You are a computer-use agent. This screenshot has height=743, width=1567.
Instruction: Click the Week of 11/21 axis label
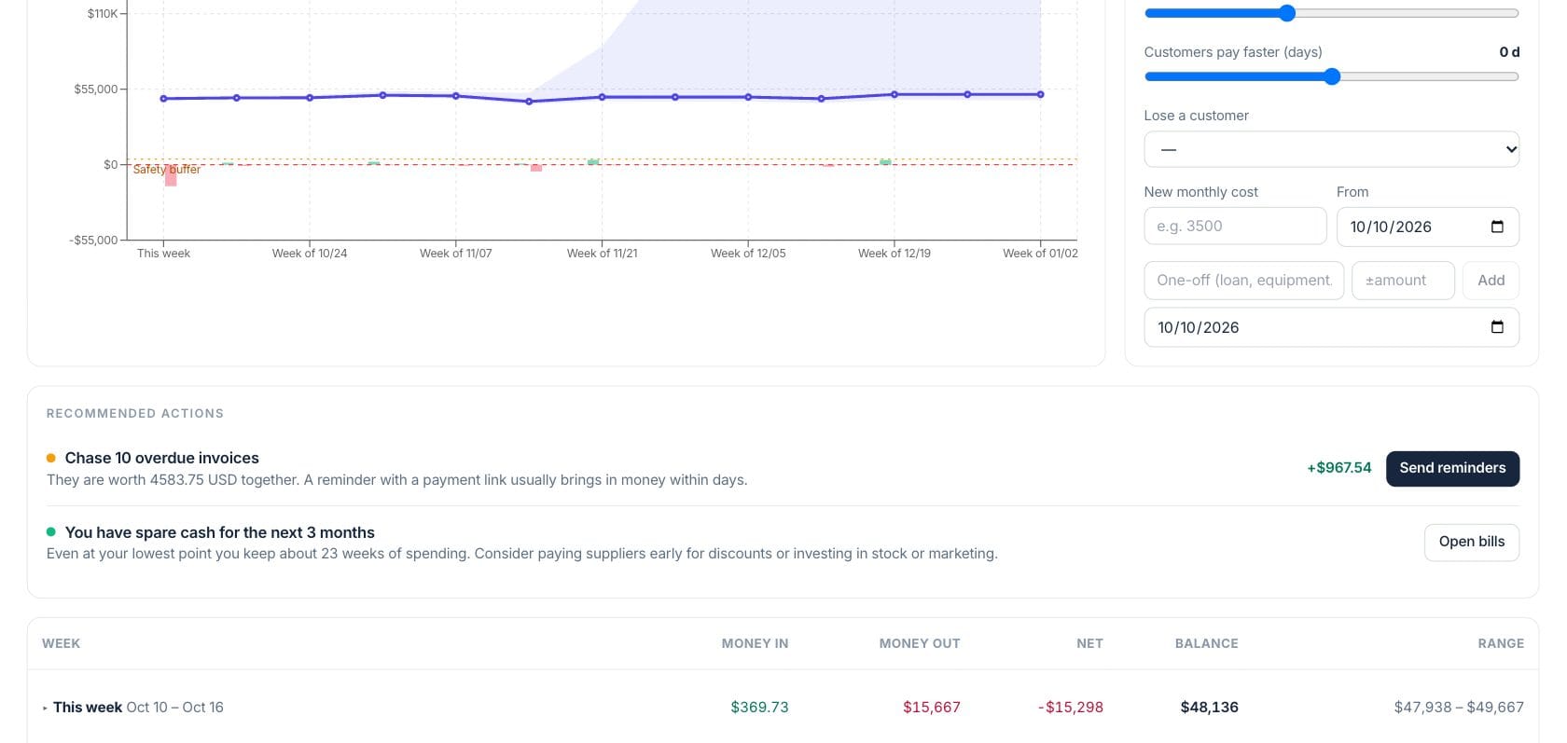(x=603, y=254)
